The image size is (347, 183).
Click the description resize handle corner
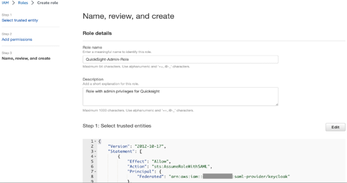pos(277,104)
